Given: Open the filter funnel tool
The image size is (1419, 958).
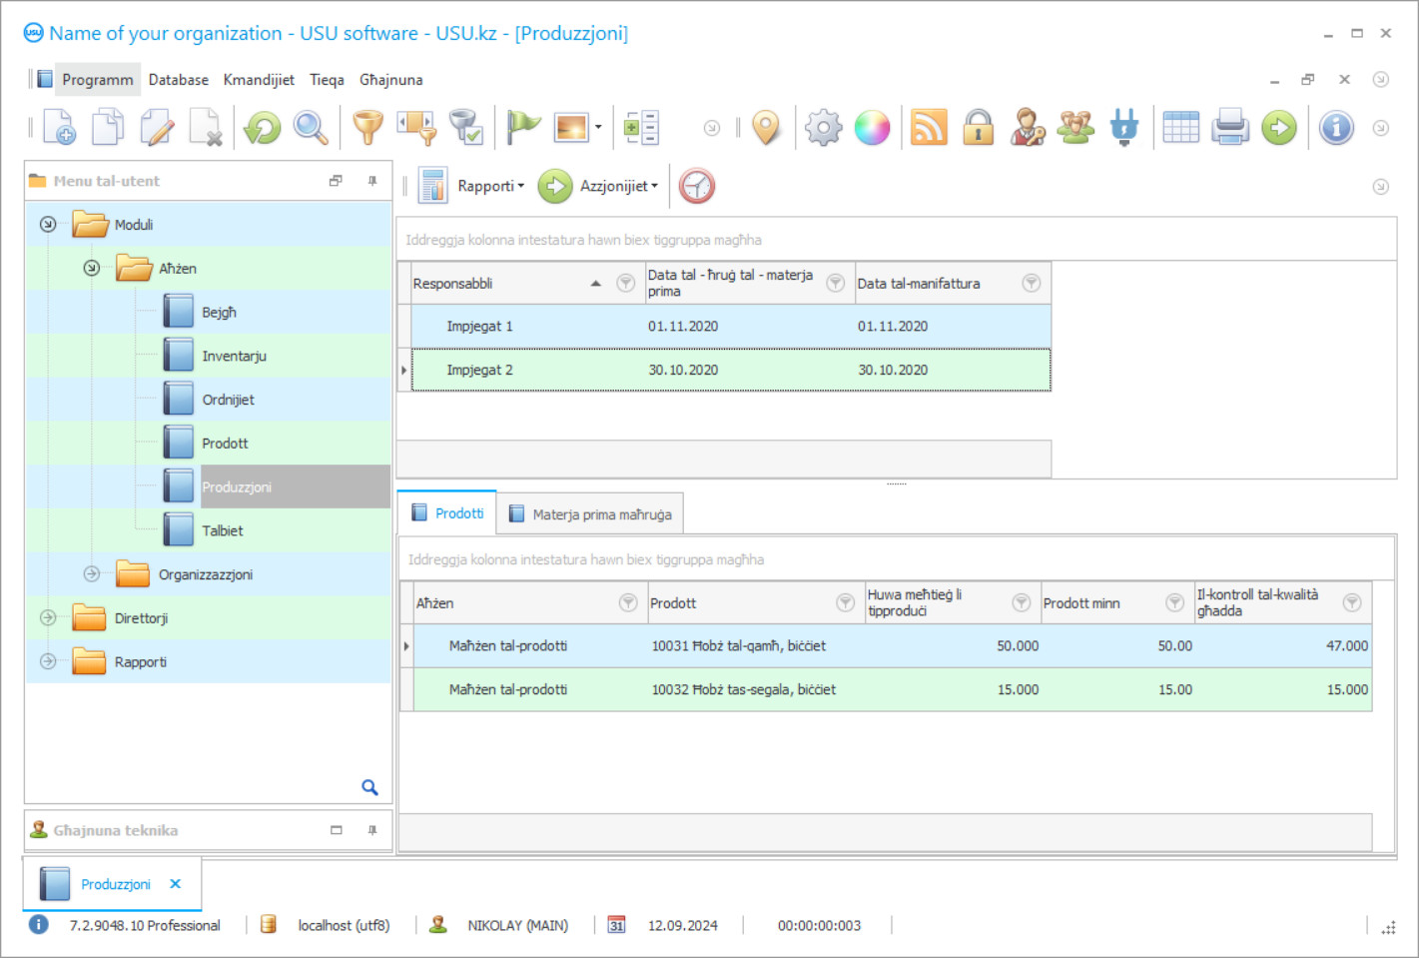Looking at the screenshot, I should [x=366, y=127].
